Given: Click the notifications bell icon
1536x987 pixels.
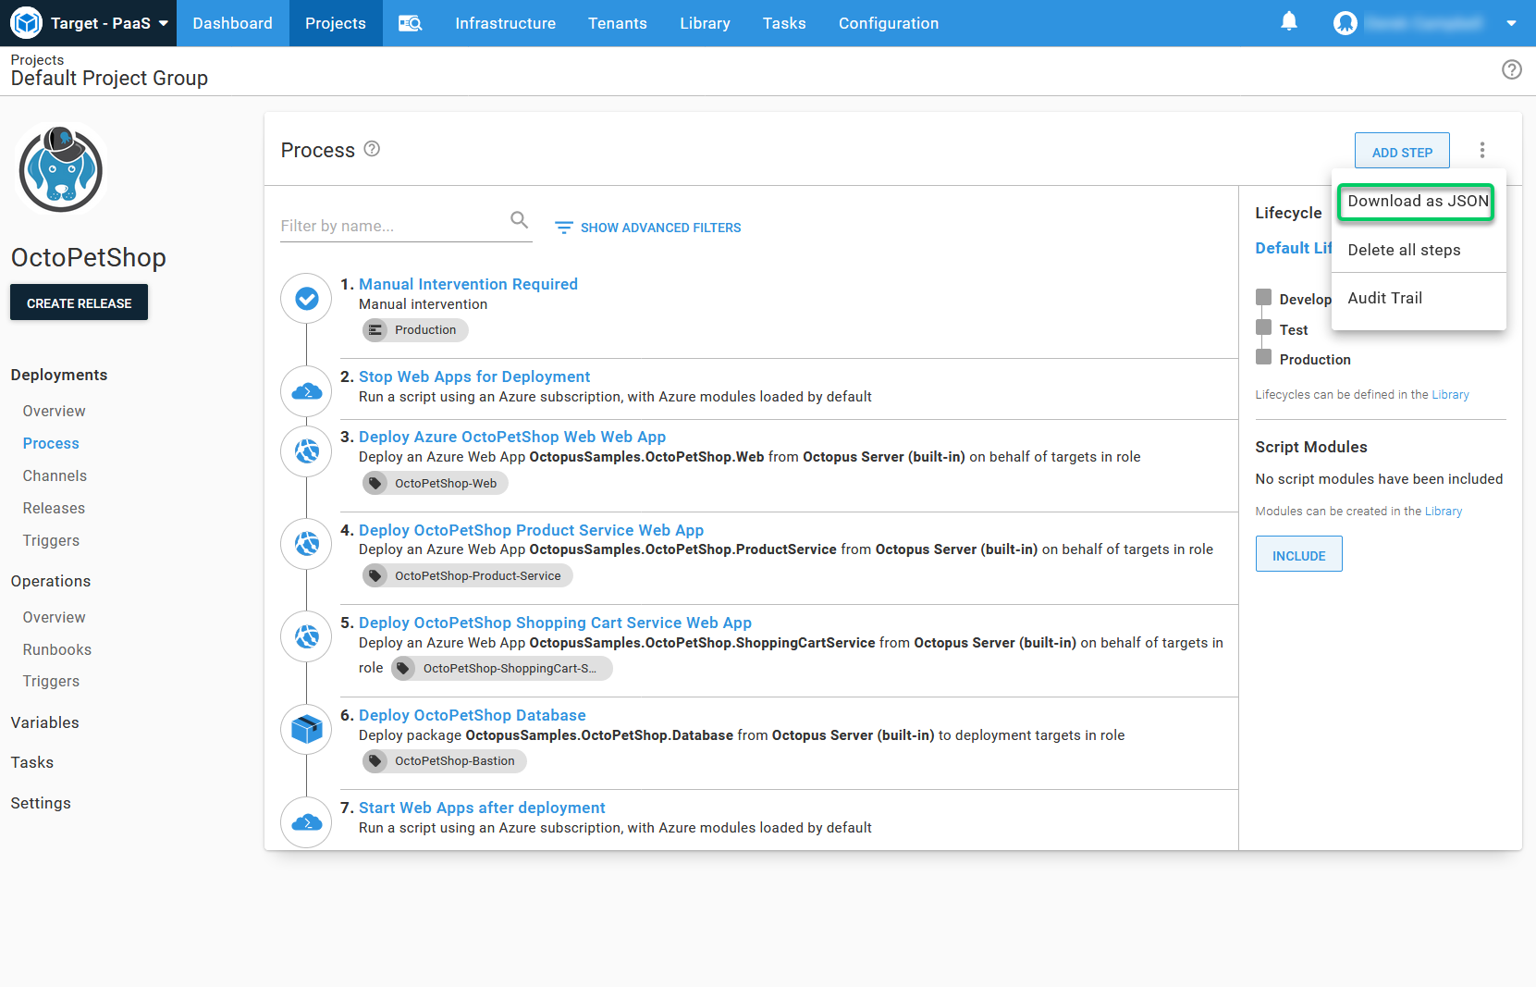Looking at the screenshot, I should pyautogui.click(x=1288, y=22).
